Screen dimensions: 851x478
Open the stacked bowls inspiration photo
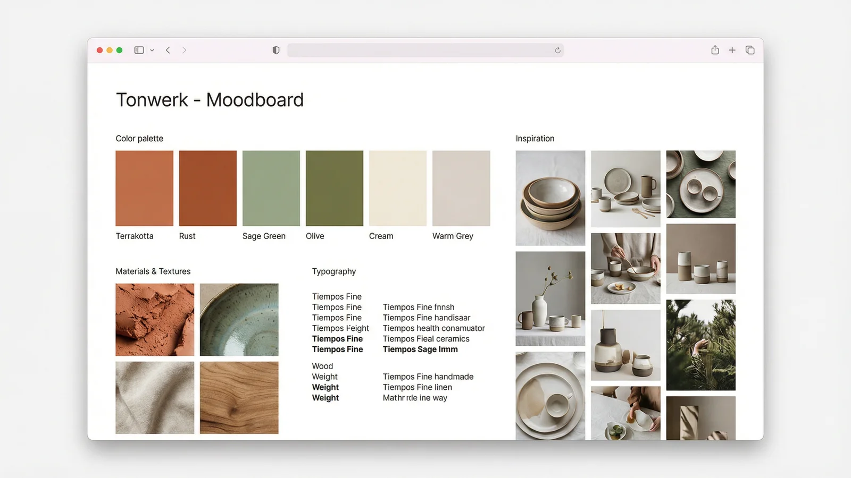[x=550, y=198]
